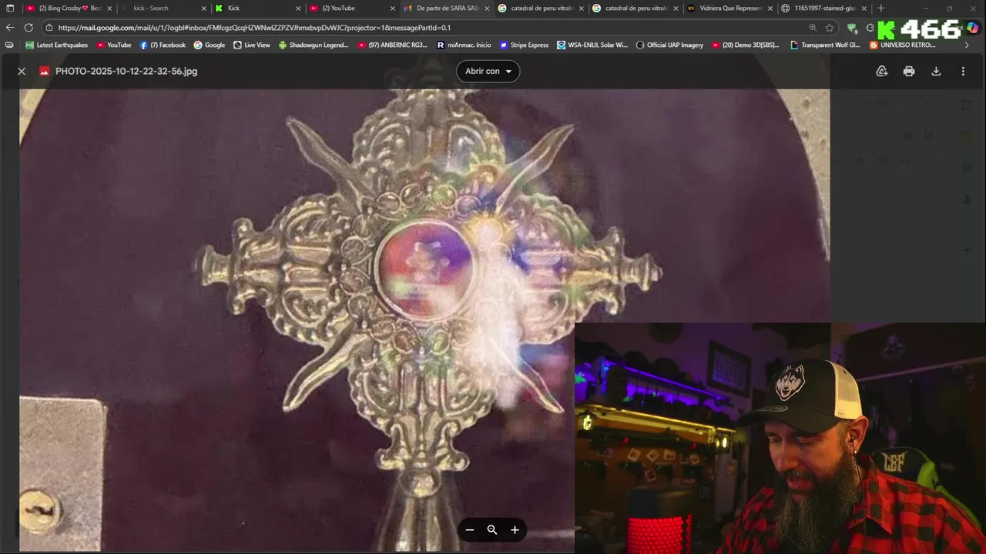This screenshot has width=986, height=554.
Task: Open the Copilot icon in the toolbar
Action: [x=973, y=28]
